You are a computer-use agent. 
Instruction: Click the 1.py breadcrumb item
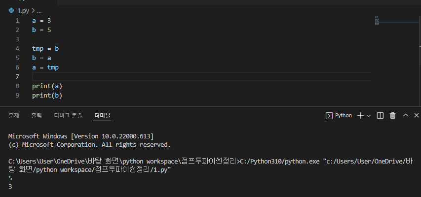(x=23, y=11)
